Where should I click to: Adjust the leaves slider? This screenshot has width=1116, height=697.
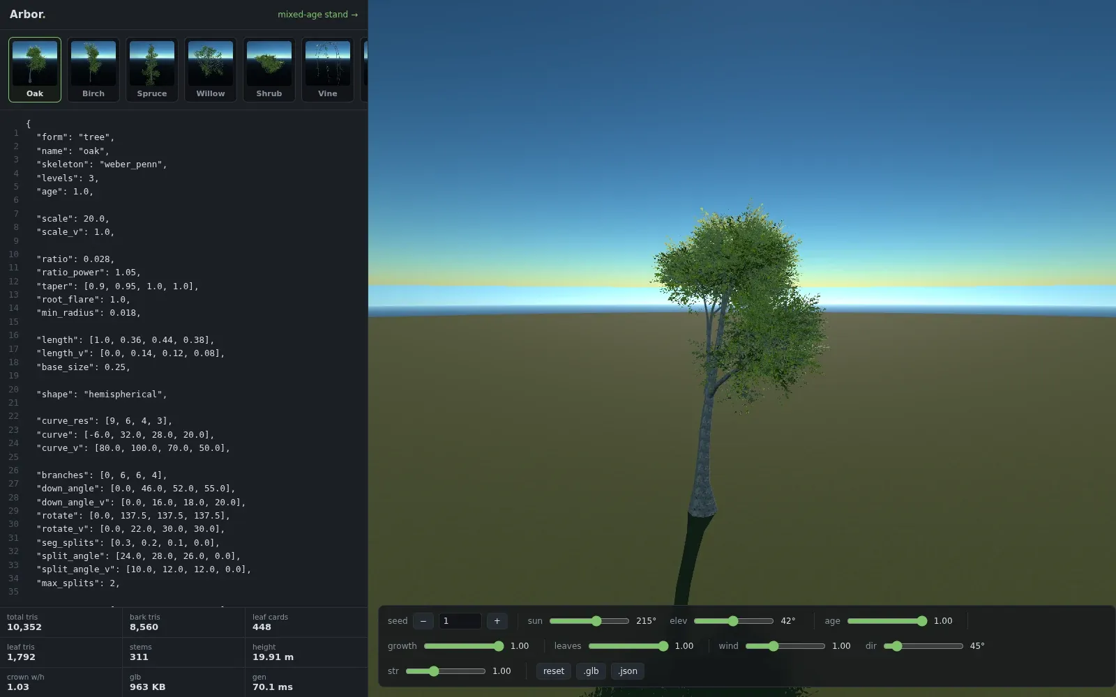pos(628,646)
